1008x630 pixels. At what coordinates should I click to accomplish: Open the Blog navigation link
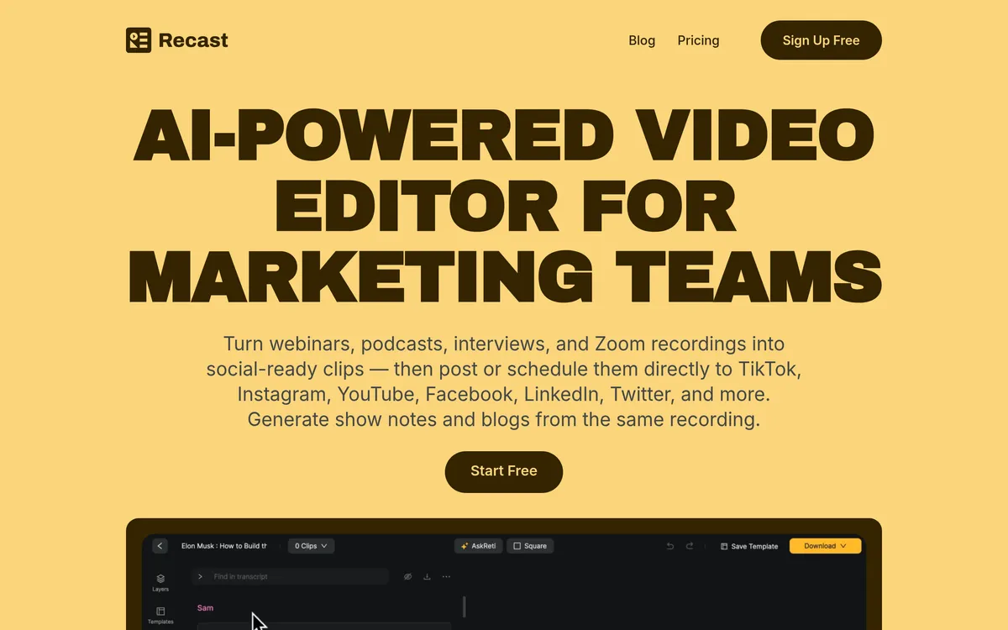(x=642, y=40)
